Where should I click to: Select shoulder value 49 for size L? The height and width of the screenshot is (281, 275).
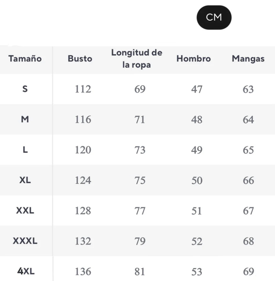pyautogui.click(x=197, y=150)
